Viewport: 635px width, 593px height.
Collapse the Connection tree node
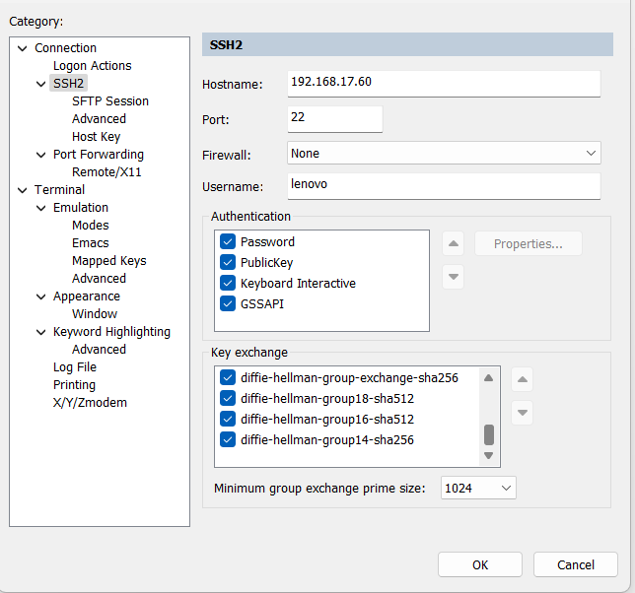pyautogui.click(x=23, y=48)
